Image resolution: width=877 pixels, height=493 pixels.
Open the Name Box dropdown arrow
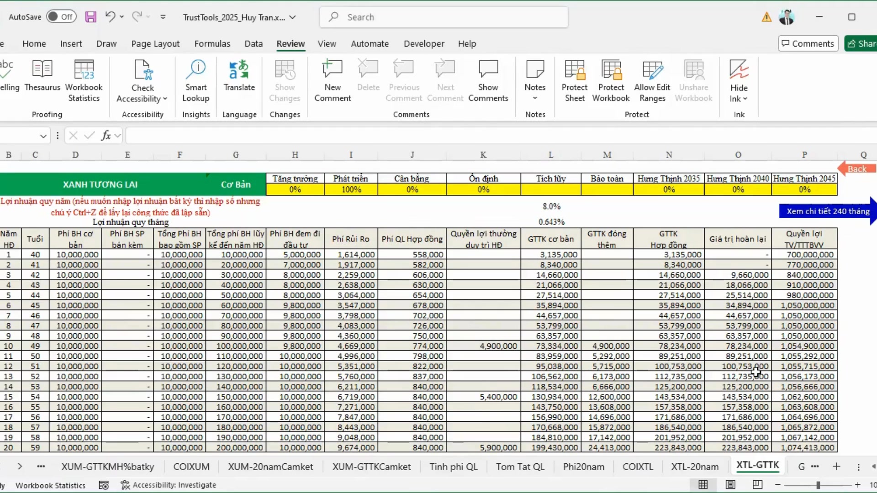coord(43,136)
